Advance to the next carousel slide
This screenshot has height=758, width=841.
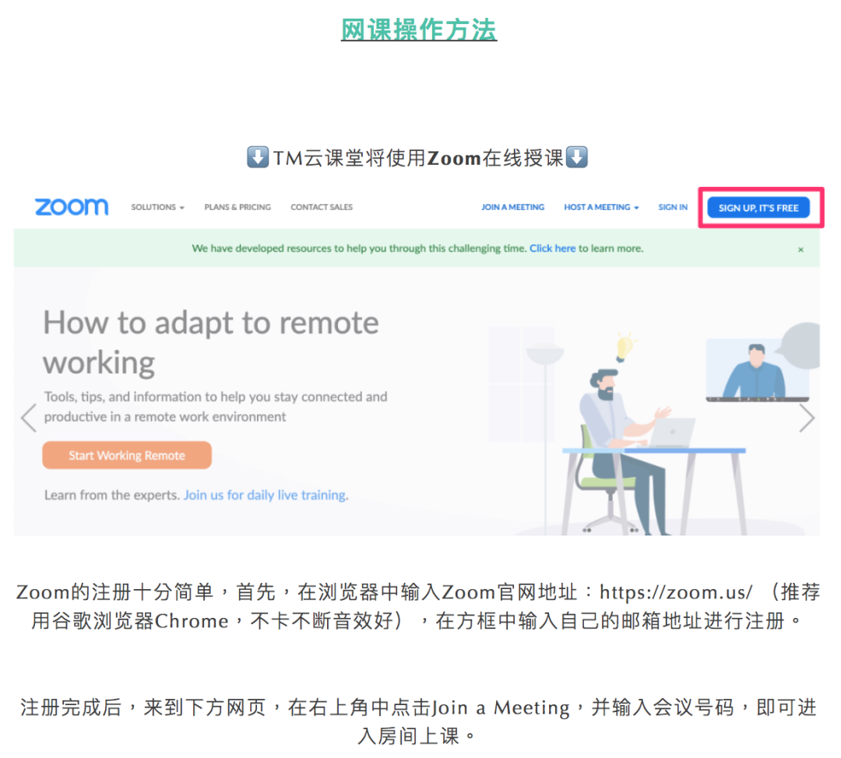pos(807,418)
